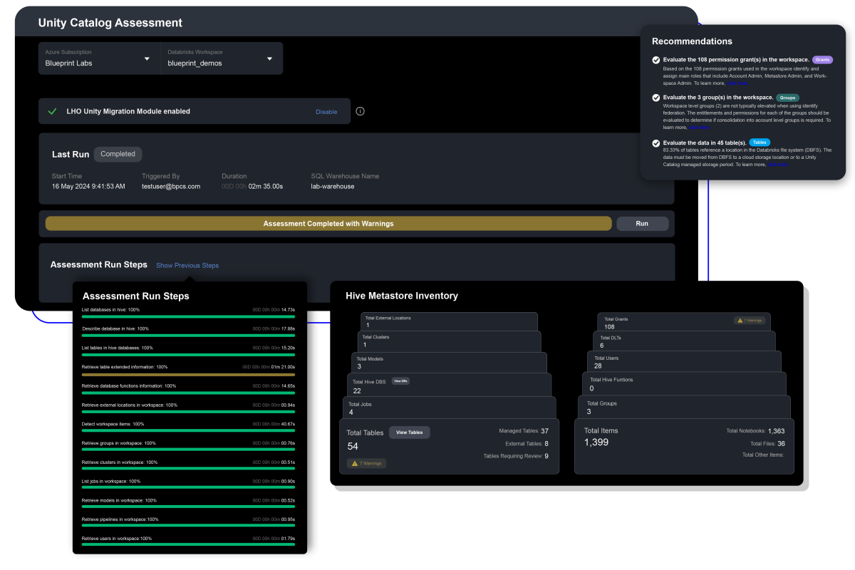Screen dimensions: 855x570
Task: Click the 'Retrieve models in workspace: 100%' step
Action: point(119,500)
